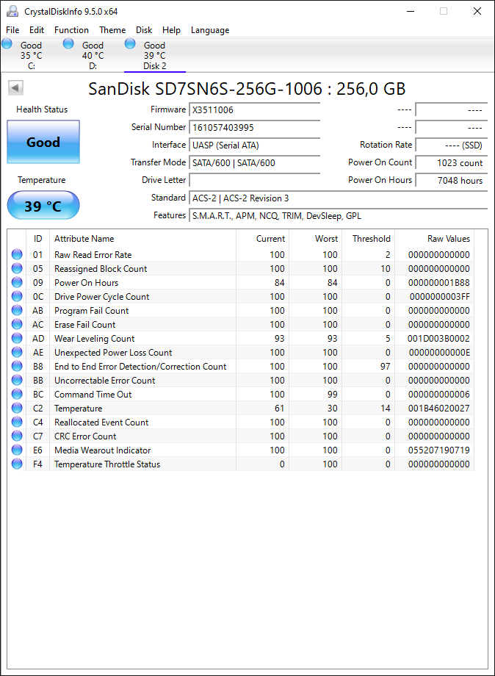Click status orb for Drive Power Cycle Count

(x=17, y=296)
